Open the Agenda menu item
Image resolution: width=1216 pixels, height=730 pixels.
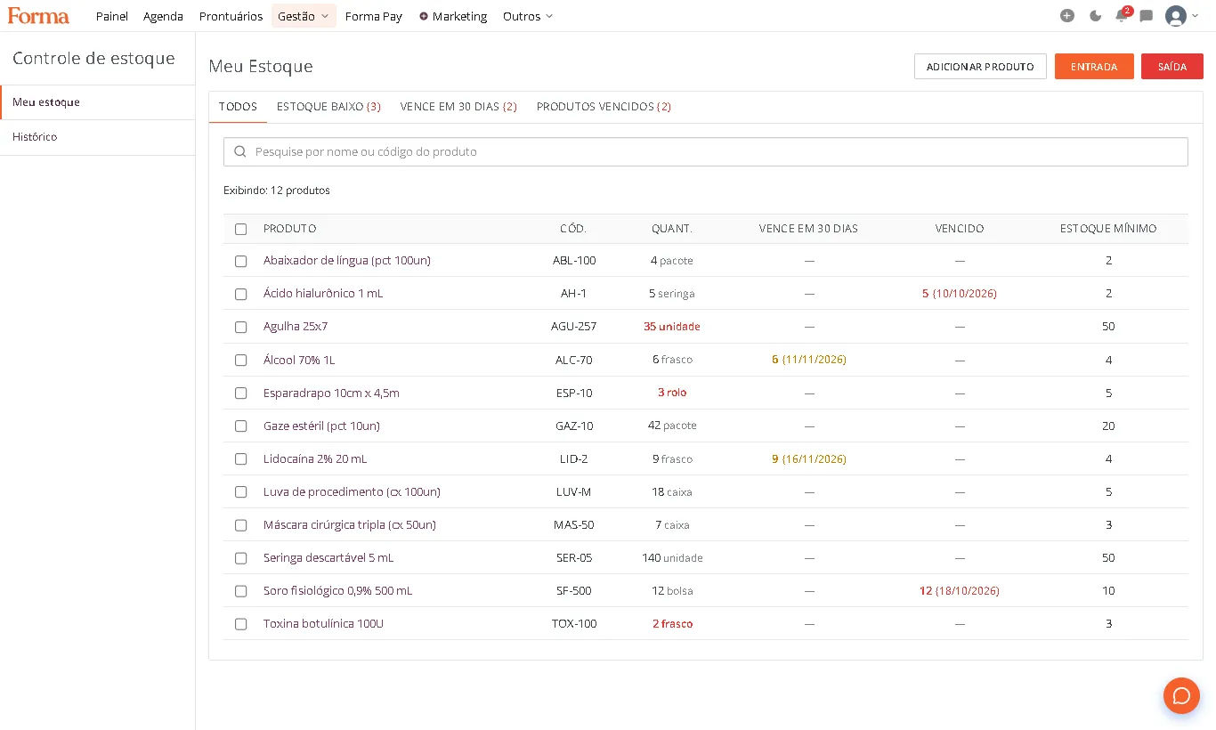click(x=163, y=16)
